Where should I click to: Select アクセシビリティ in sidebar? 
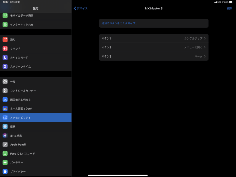point(36,117)
